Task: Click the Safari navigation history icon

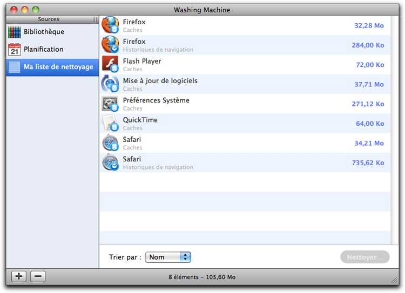Action: (110, 162)
